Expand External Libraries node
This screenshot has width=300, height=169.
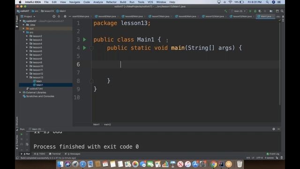pyautogui.click(x=21, y=92)
